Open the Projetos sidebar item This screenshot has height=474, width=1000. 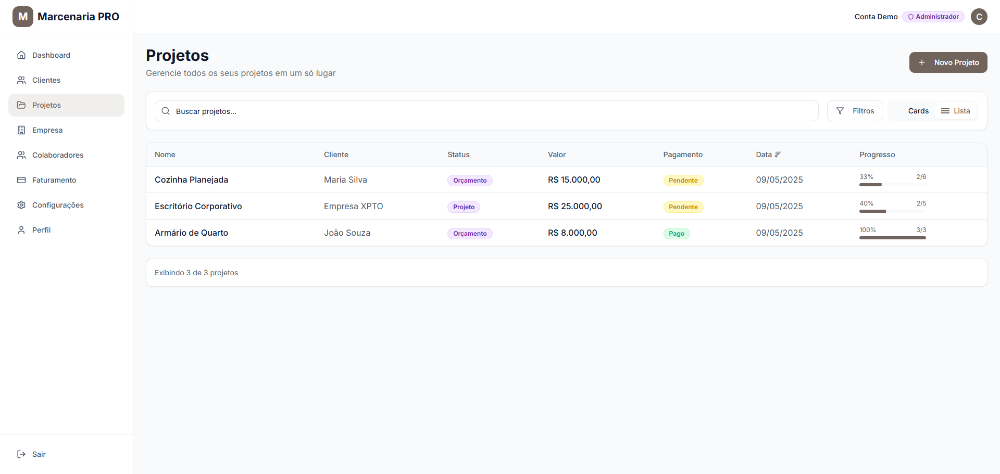coord(66,105)
